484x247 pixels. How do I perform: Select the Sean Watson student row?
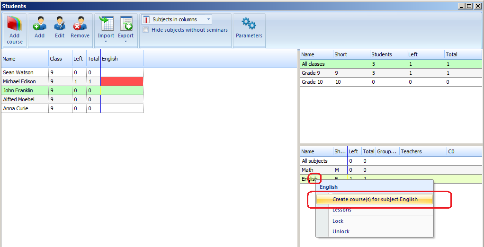click(25, 72)
